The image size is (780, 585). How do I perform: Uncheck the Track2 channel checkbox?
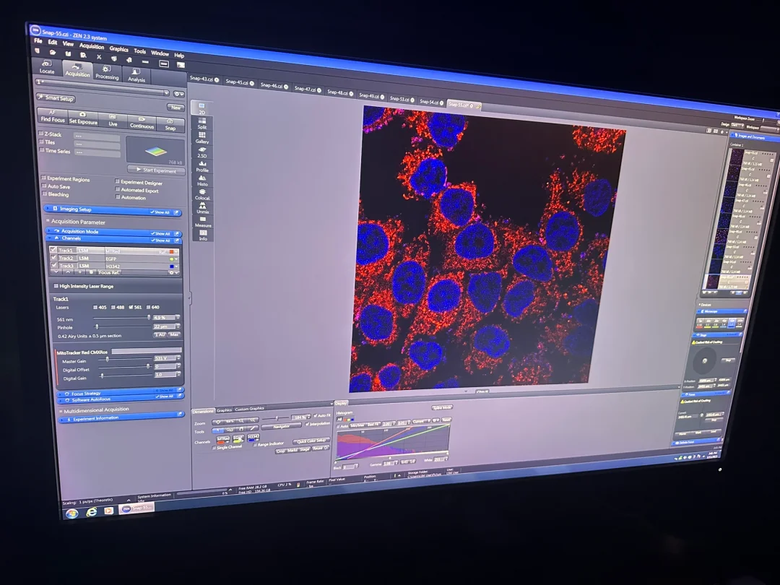click(x=53, y=257)
